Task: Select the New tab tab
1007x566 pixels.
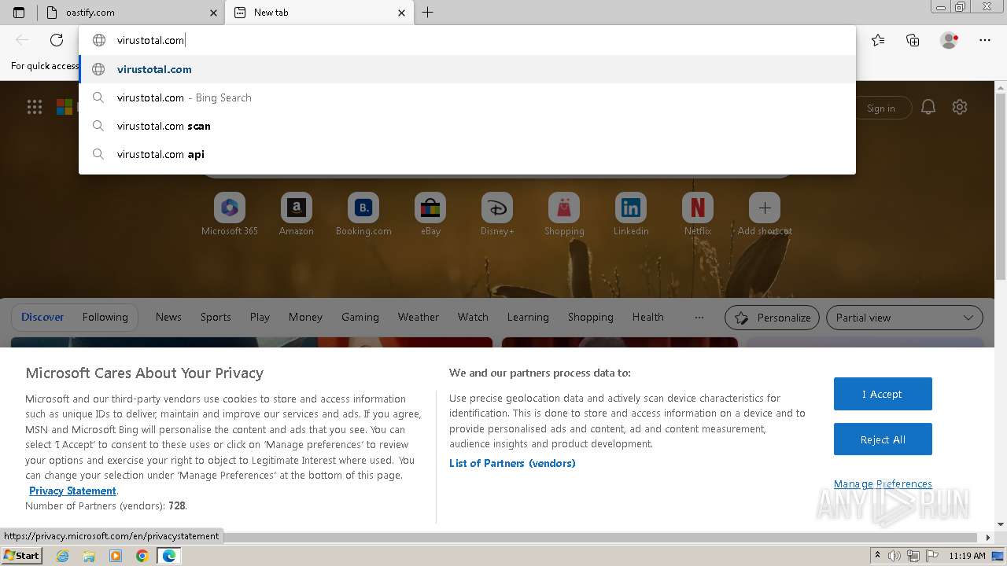Action: pyautogui.click(x=319, y=13)
